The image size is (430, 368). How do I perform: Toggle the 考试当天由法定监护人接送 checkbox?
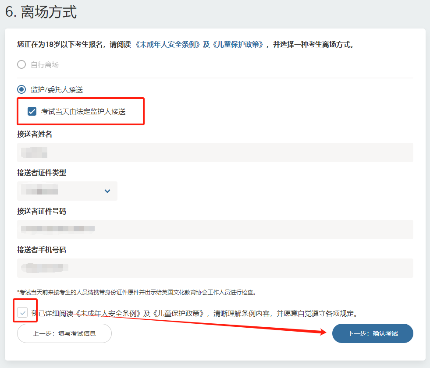32,112
